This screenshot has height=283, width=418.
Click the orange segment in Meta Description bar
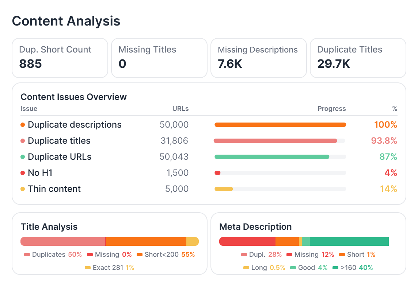(287, 241)
